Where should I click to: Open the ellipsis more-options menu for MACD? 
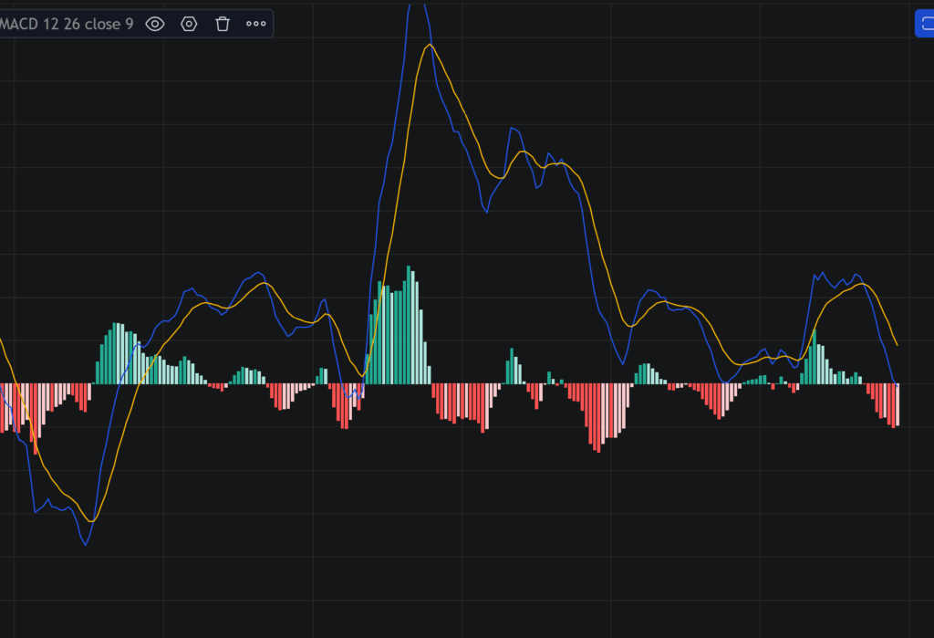point(255,24)
